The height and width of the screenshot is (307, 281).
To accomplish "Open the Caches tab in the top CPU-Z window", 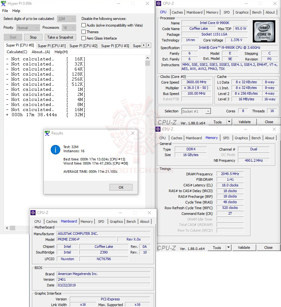I will click(177, 12).
